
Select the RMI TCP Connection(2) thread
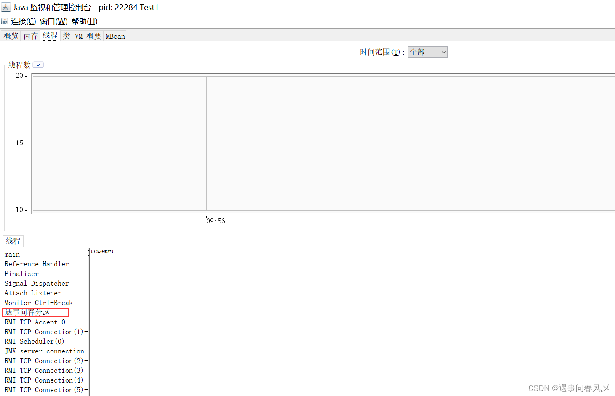pos(45,361)
